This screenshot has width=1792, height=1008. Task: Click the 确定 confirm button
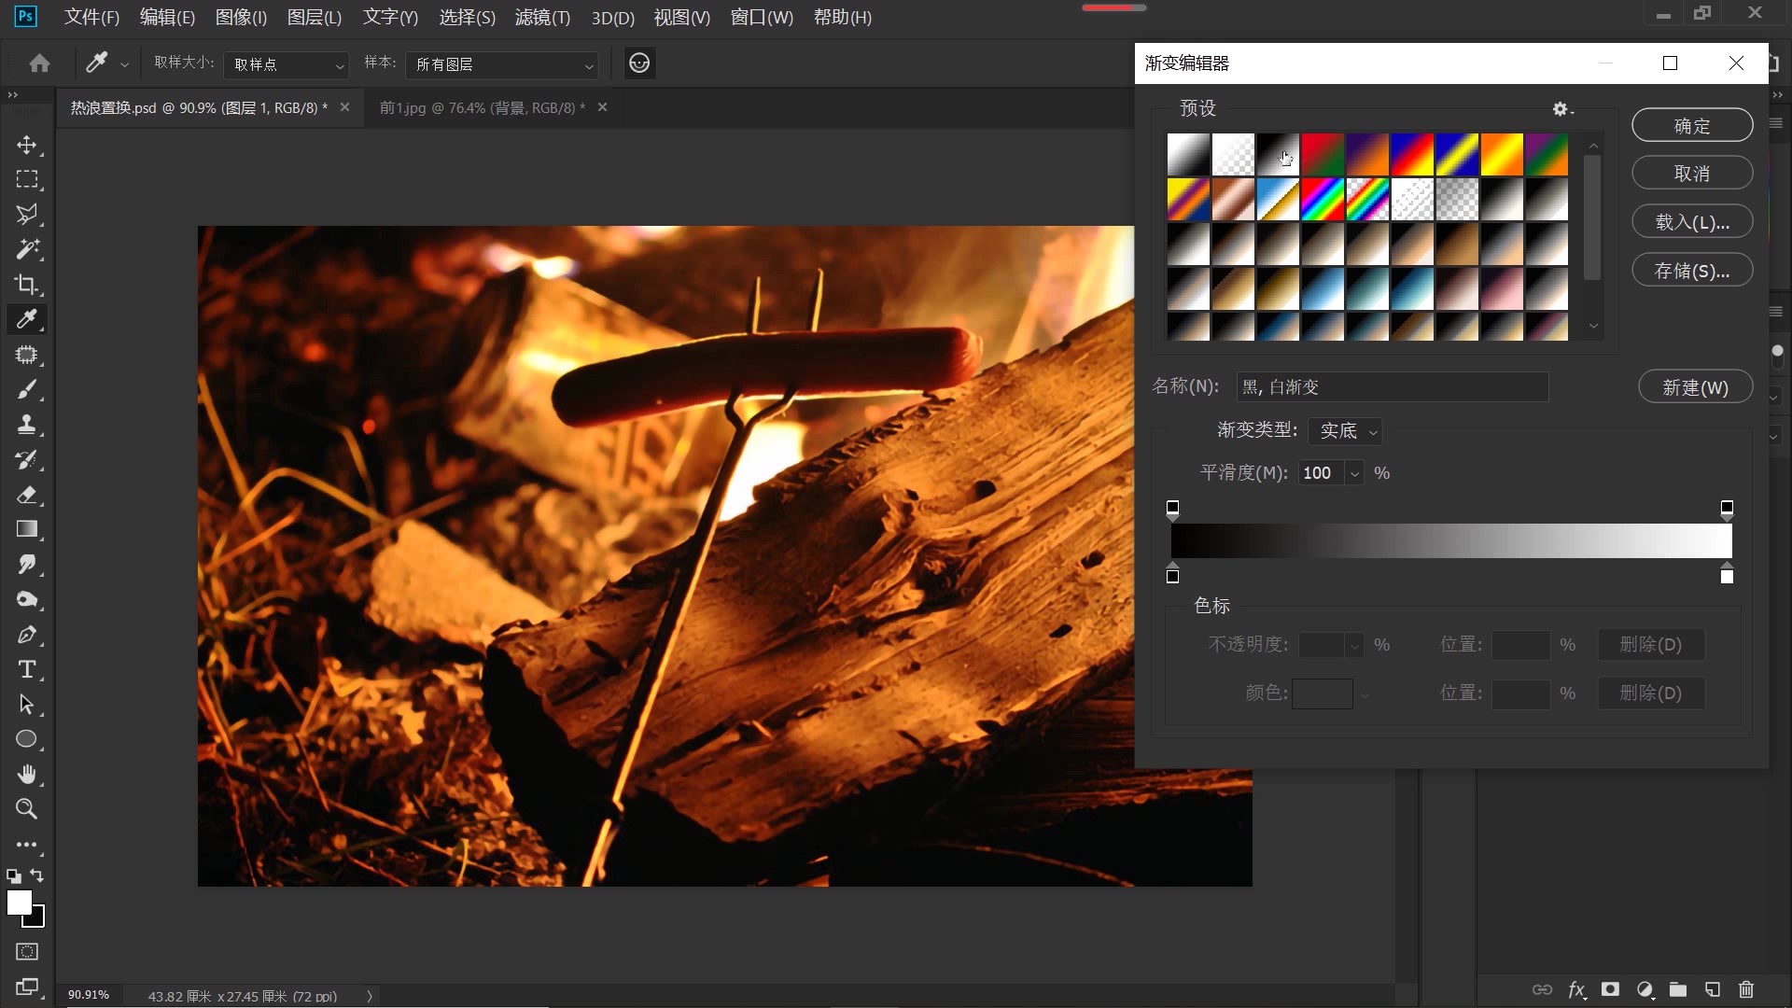(1691, 126)
